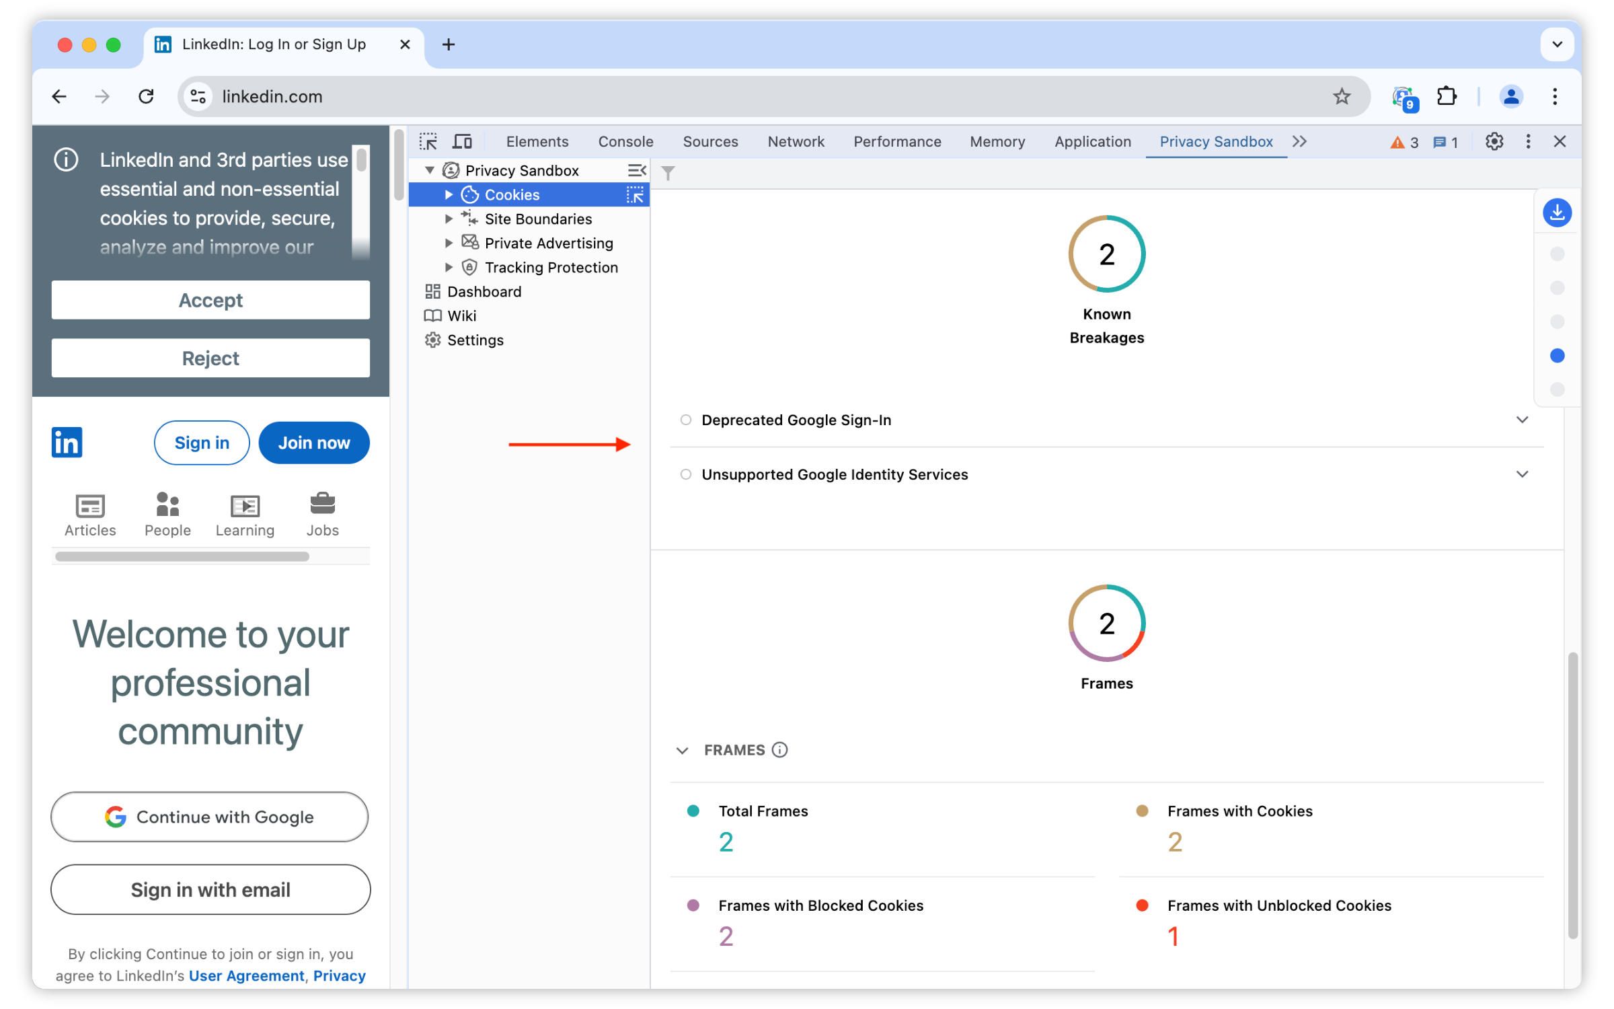The width and height of the screenshot is (1614, 1009).
Task: Expand Tracking Protection tree node
Action: tap(449, 268)
